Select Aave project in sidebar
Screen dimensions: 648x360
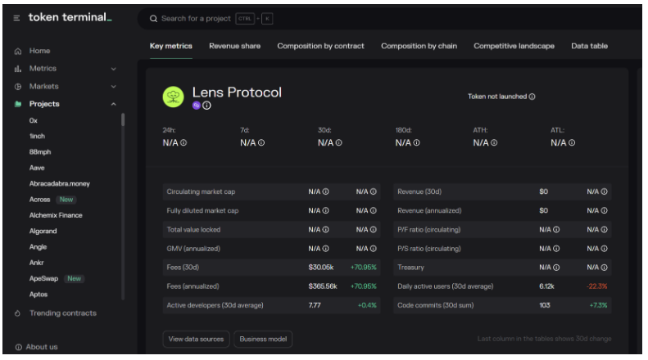[x=37, y=168]
